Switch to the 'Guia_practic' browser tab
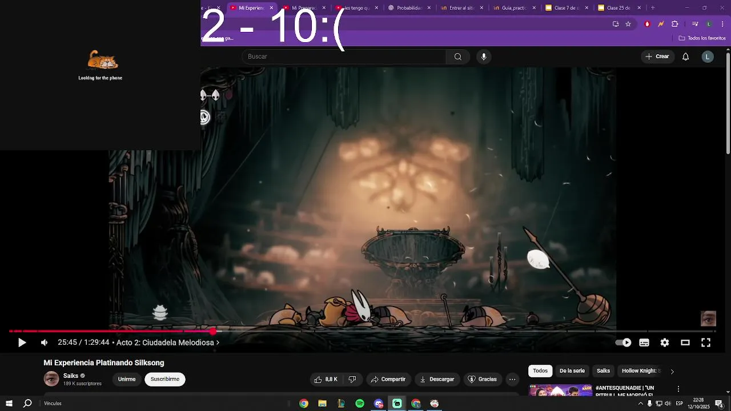This screenshot has width=731, height=411. tap(513, 8)
